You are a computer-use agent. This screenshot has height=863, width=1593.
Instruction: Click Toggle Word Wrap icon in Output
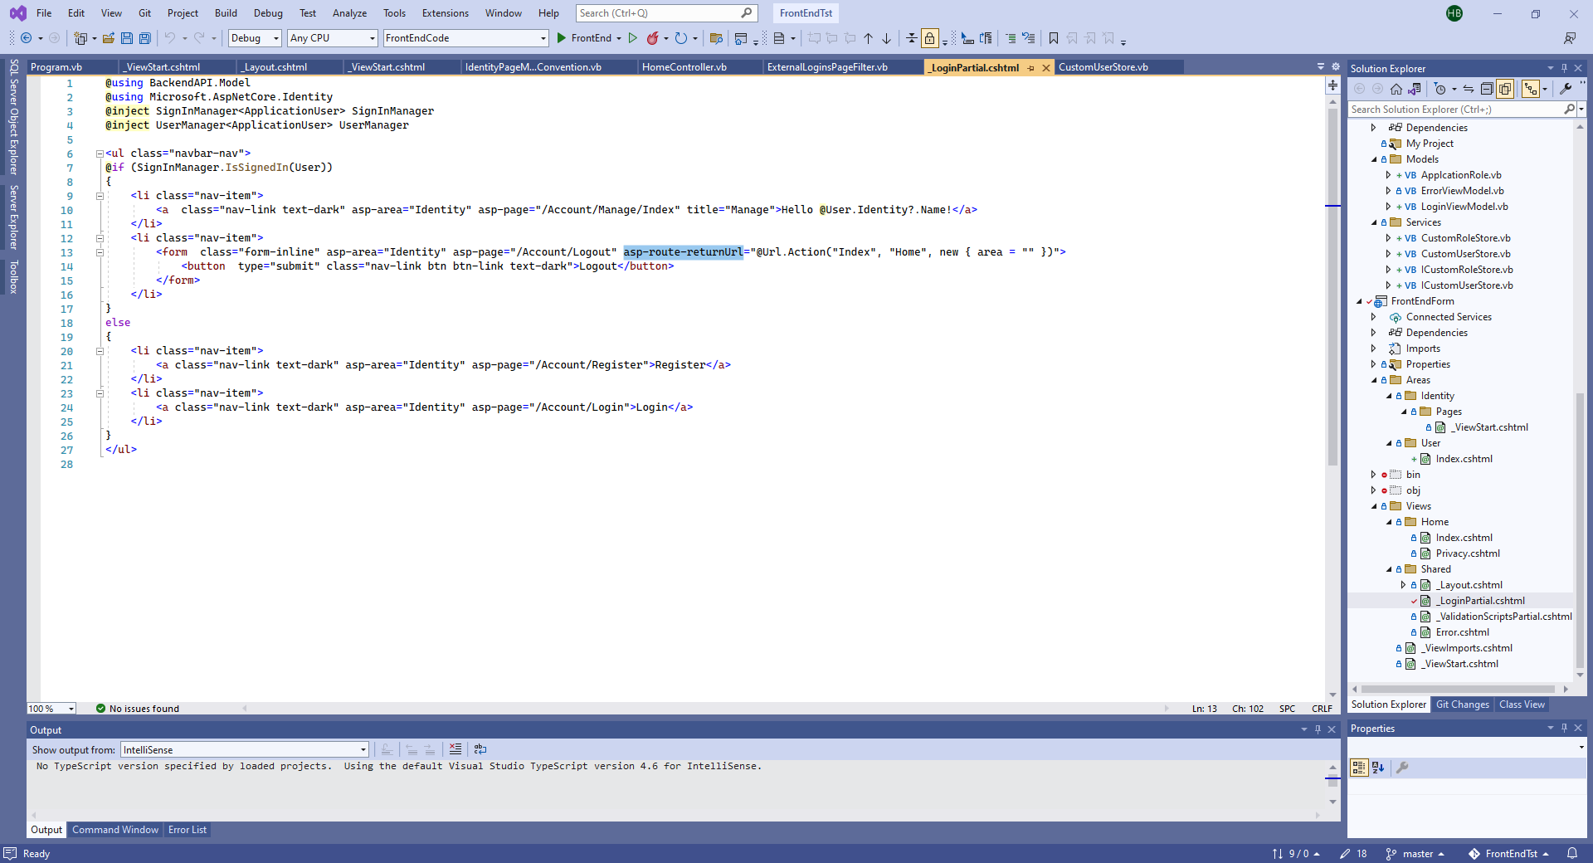click(480, 749)
